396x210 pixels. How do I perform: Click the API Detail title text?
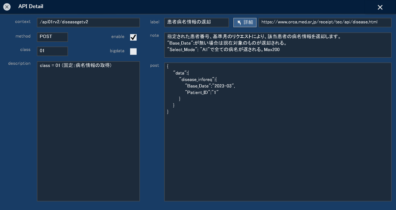coord(31,6)
